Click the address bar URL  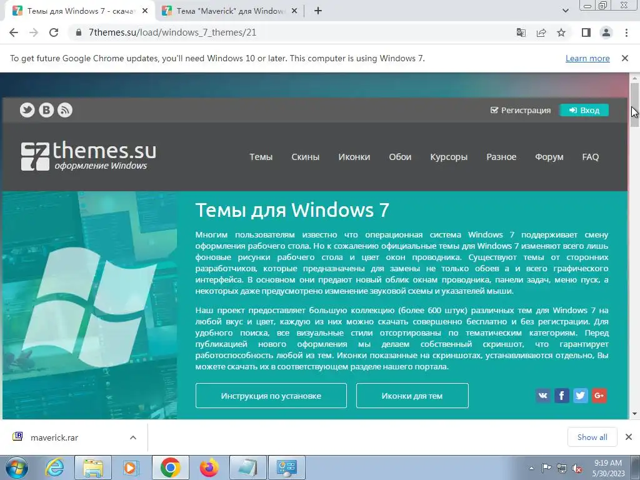(x=172, y=32)
